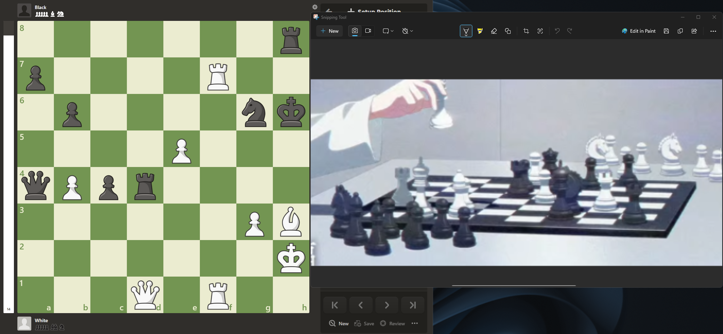Click the "Black" player name
723x334 pixels.
(40, 7)
